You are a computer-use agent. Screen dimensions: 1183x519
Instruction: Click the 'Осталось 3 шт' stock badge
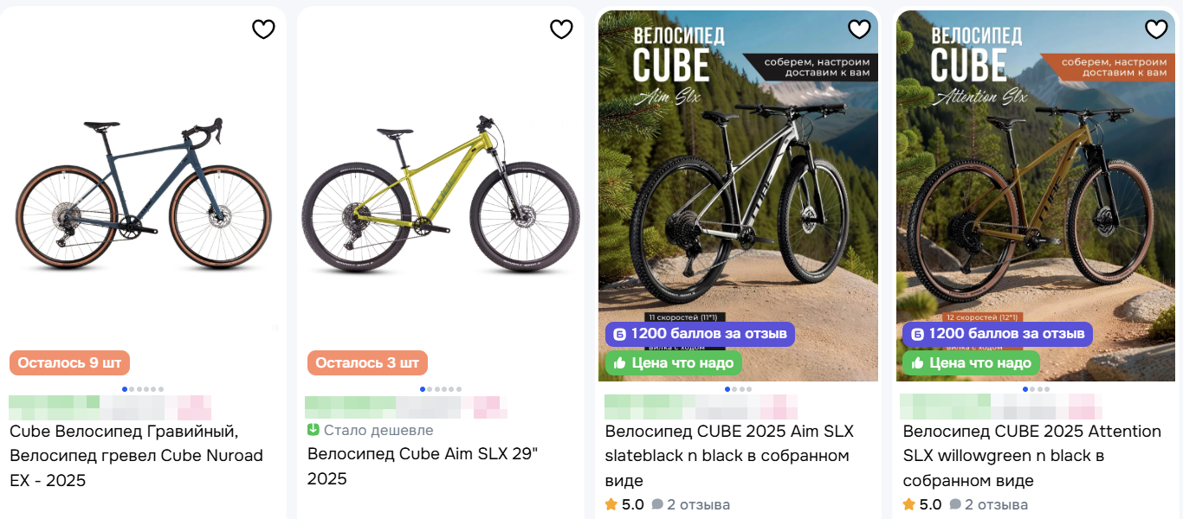pyautogui.click(x=367, y=363)
